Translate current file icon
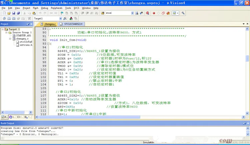This screenshot has width=250, height=145. [4, 19]
